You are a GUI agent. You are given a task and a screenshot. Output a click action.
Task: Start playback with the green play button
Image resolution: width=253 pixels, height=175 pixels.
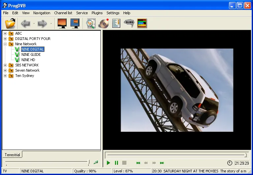[108, 163]
